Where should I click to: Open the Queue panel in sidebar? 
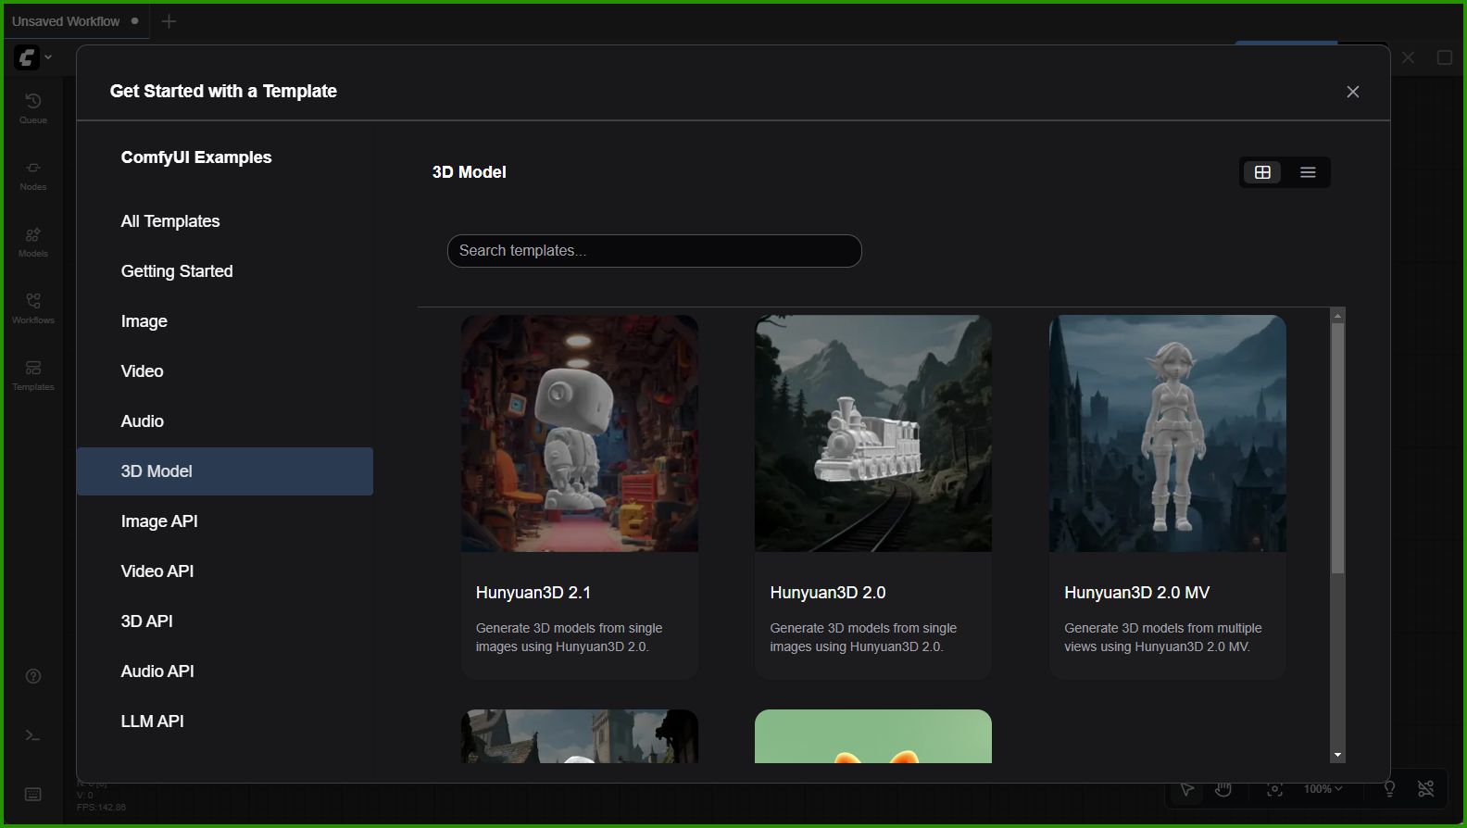(x=33, y=107)
